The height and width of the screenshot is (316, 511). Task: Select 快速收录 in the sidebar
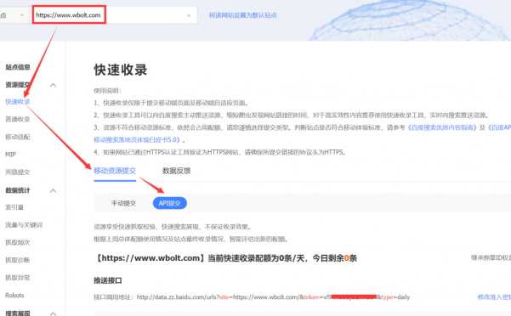pos(18,102)
